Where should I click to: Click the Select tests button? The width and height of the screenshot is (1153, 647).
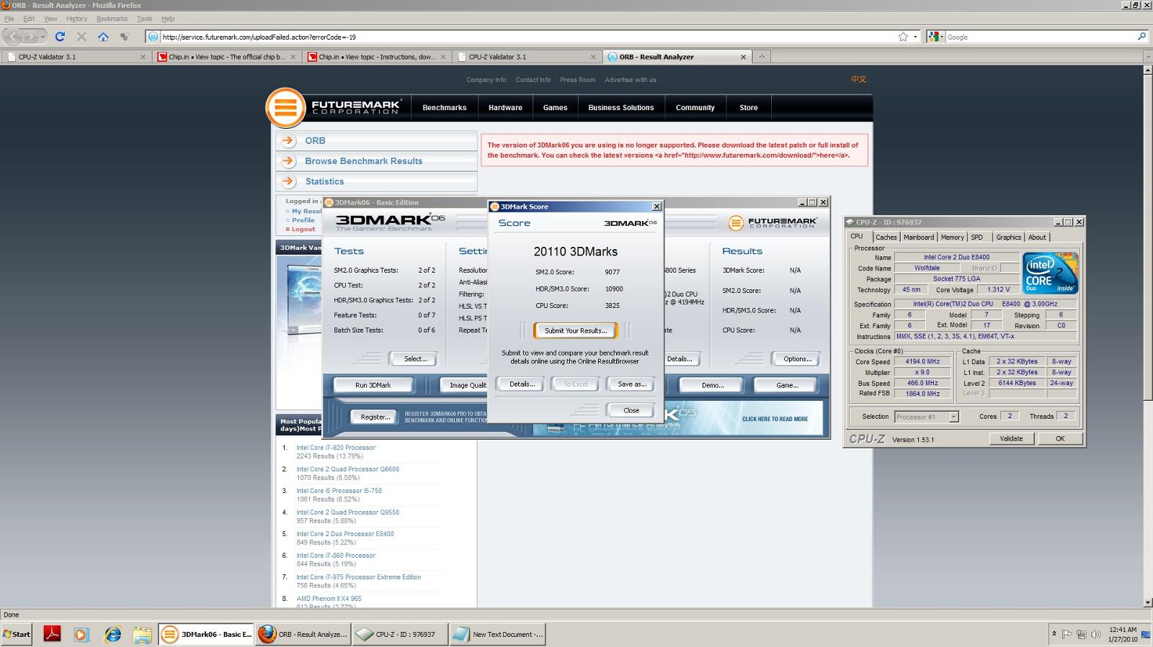415,358
